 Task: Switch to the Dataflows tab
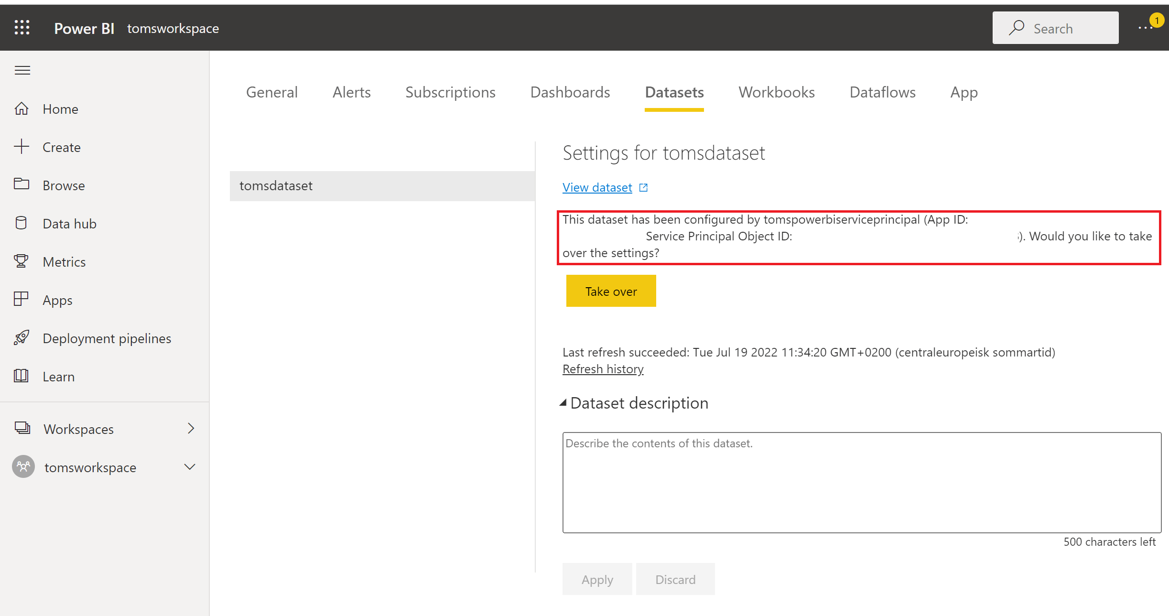click(882, 92)
